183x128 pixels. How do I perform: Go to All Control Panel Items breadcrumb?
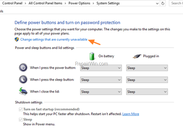pyautogui.click(x=45, y=3)
